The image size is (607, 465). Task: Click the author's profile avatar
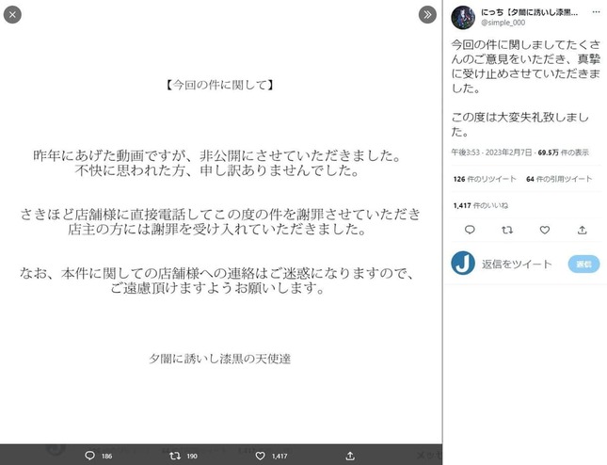[x=463, y=18]
